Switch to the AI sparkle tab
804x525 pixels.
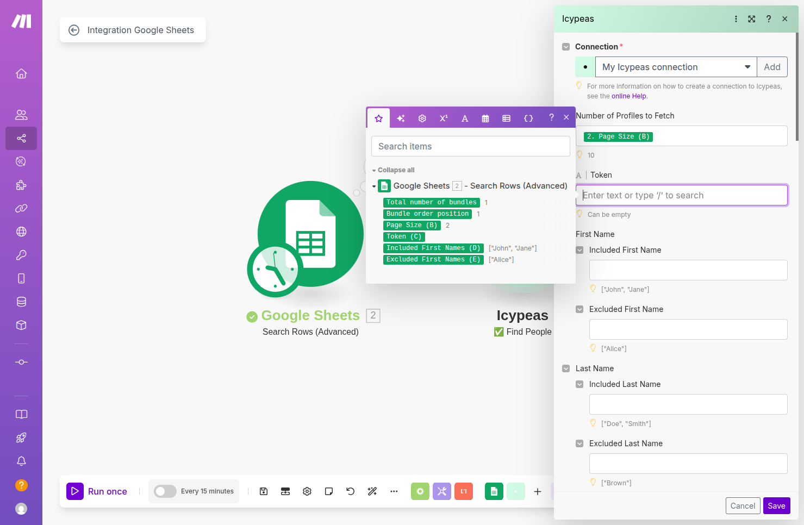click(401, 118)
